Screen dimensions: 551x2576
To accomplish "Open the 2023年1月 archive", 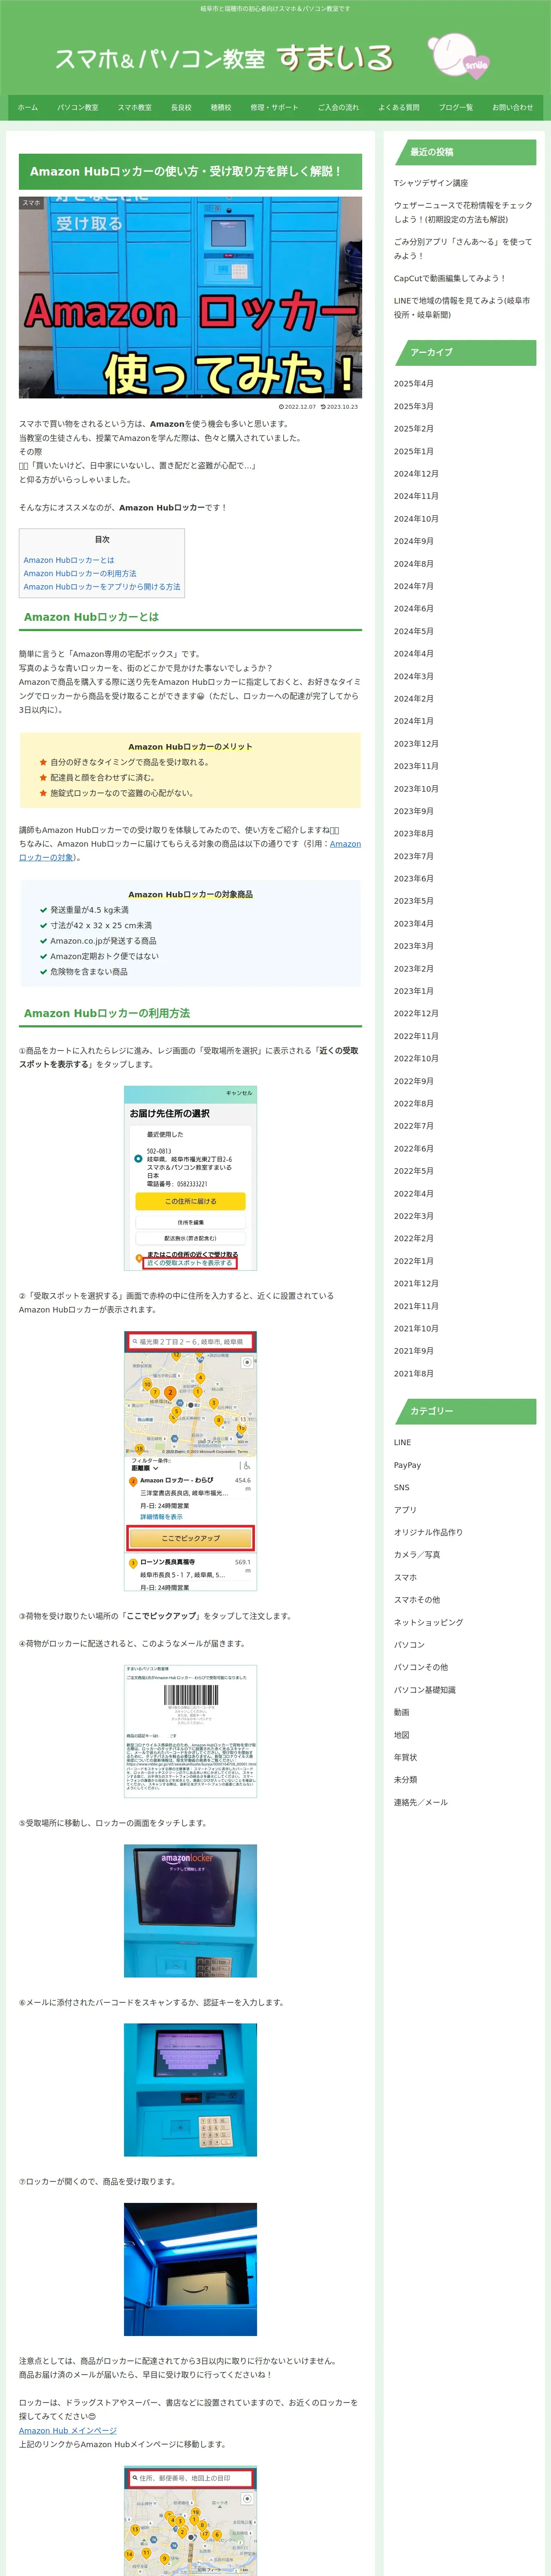I will point(414,991).
